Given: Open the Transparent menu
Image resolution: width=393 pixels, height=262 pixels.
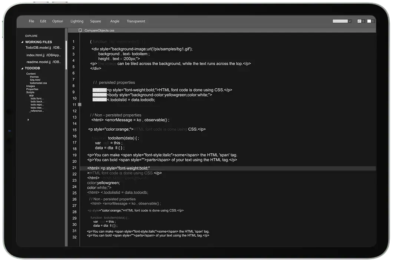Looking at the screenshot, I should 136,21.
